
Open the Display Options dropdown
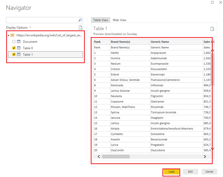coord(19,27)
